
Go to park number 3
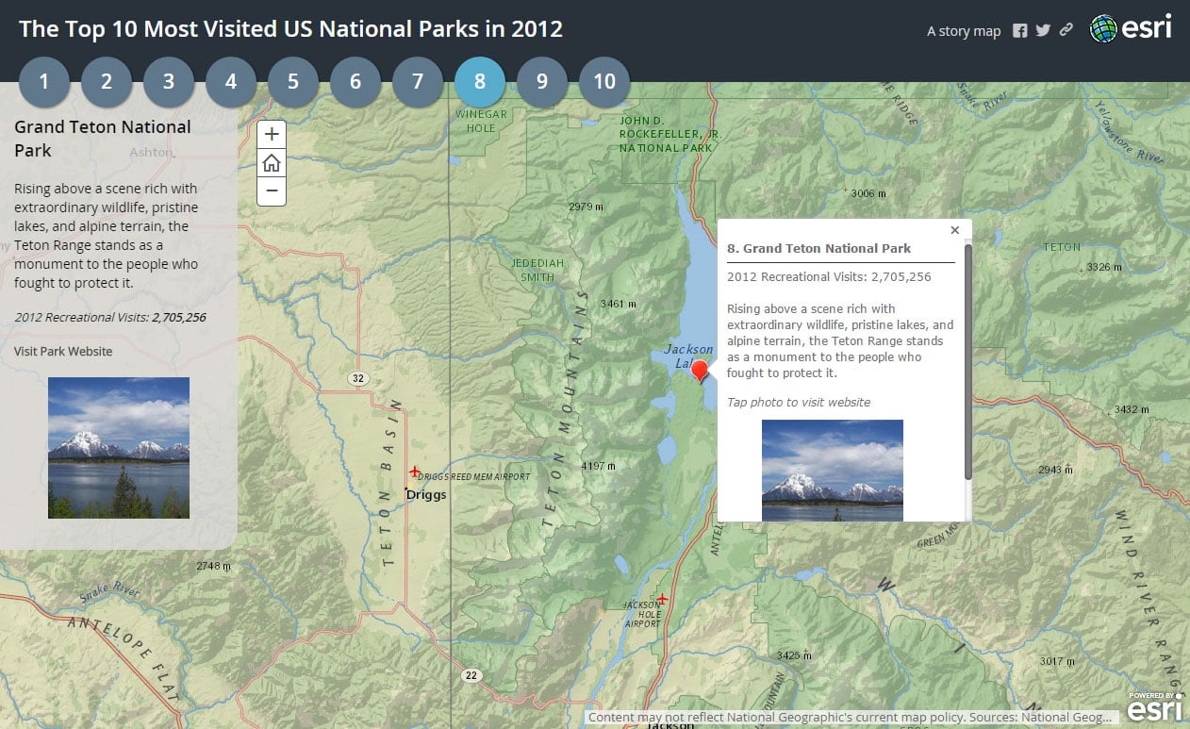[x=168, y=82]
